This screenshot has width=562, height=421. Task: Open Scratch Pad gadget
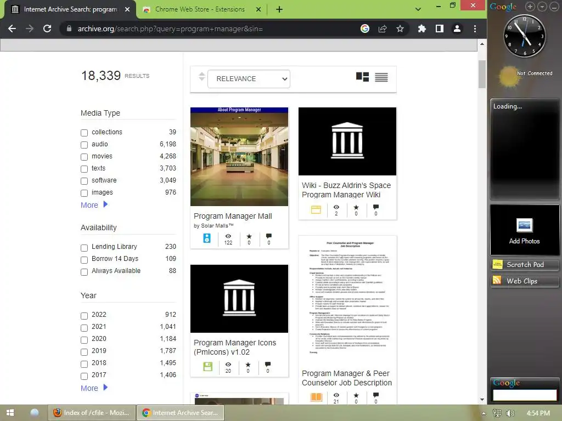(x=524, y=265)
